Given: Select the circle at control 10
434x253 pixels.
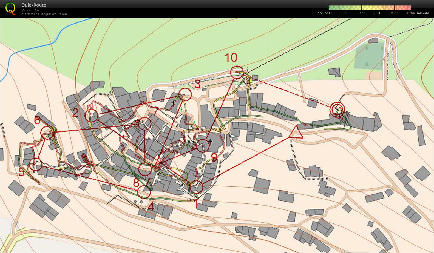Looking at the screenshot, I should [237, 73].
